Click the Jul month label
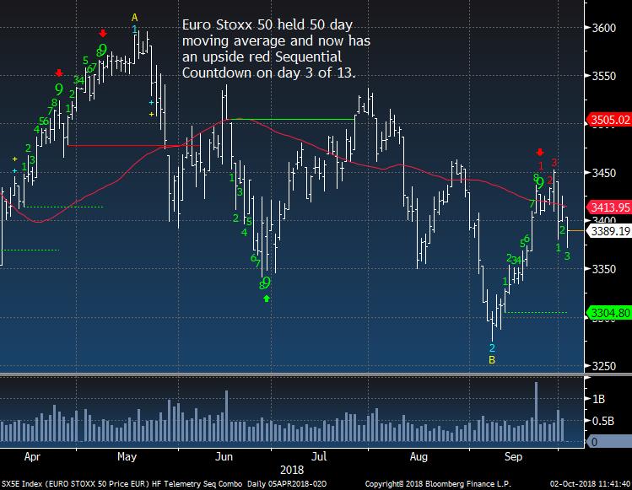The height and width of the screenshot is (490, 632). [x=319, y=457]
